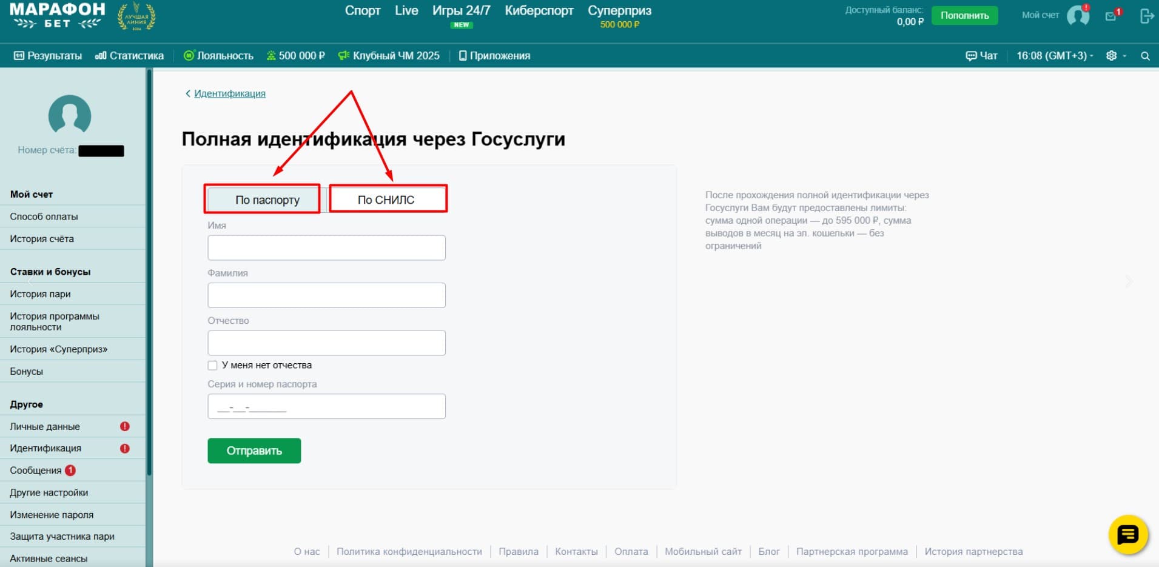1159x567 pixels.
Task: Expand the time zone dropdown 16:08 (GMT+3)
Action: (x=1055, y=56)
